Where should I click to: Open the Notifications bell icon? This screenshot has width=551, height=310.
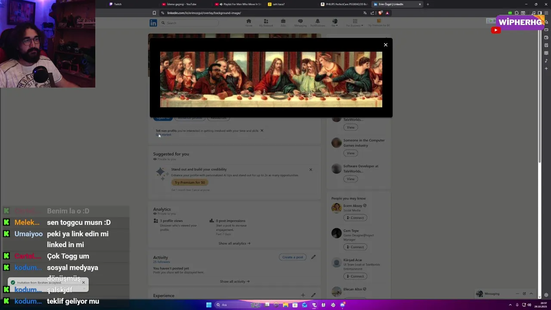pos(318,23)
